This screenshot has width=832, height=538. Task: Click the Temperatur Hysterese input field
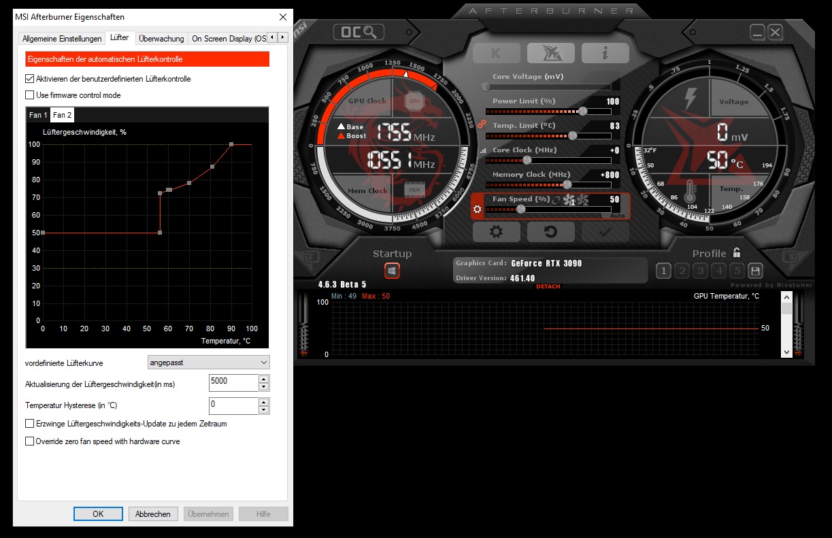pyautogui.click(x=233, y=406)
